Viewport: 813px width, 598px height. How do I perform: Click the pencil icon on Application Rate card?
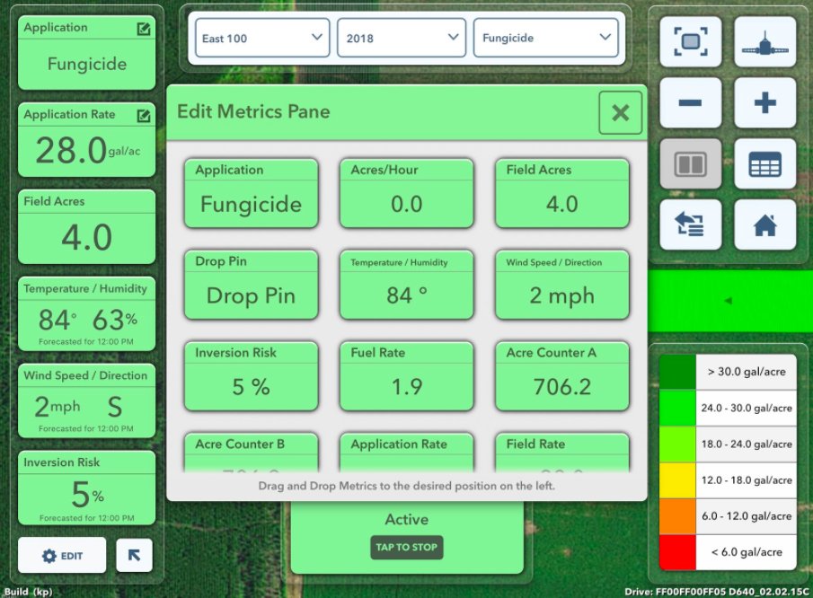point(144,115)
